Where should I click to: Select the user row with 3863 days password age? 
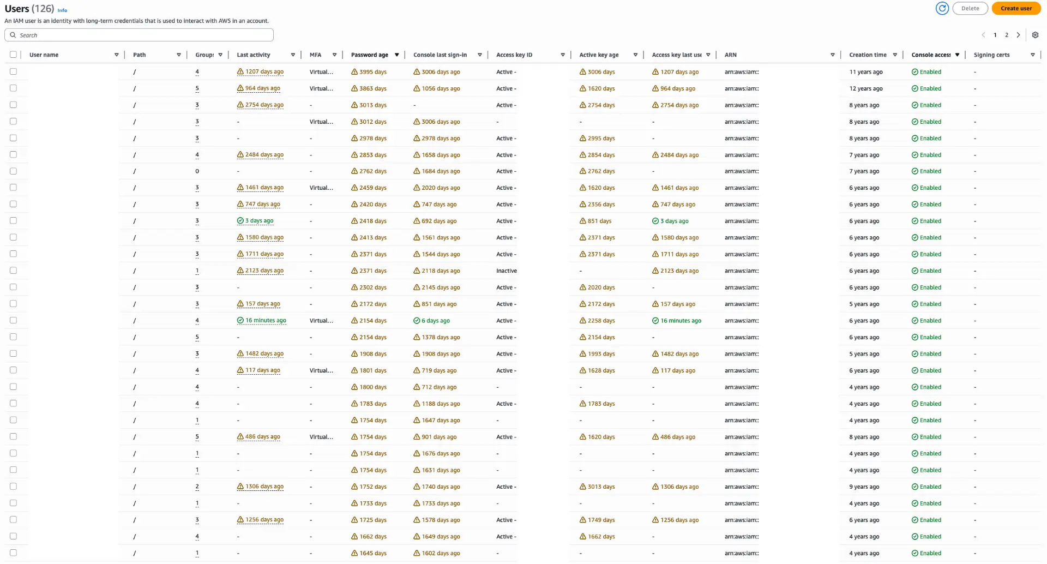coord(13,88)
